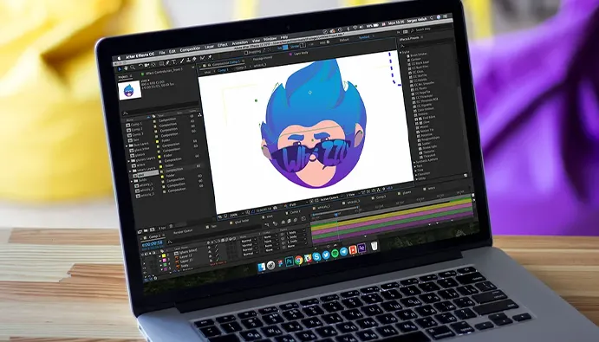599x342 pixels.
Task: Click the project thumbnail preview
Action: pyautogui.click(x=130, y=90)
